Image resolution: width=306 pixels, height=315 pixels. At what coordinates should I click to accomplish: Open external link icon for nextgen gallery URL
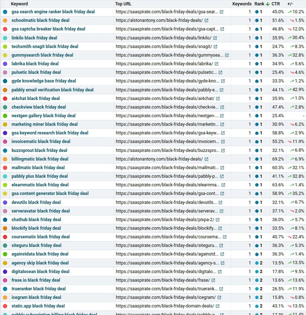tap(222, 116)
